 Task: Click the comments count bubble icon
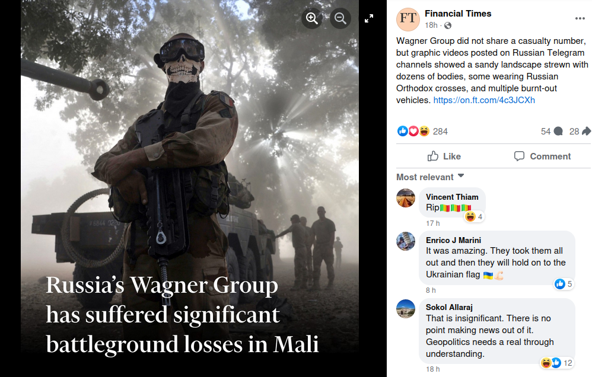558,132
